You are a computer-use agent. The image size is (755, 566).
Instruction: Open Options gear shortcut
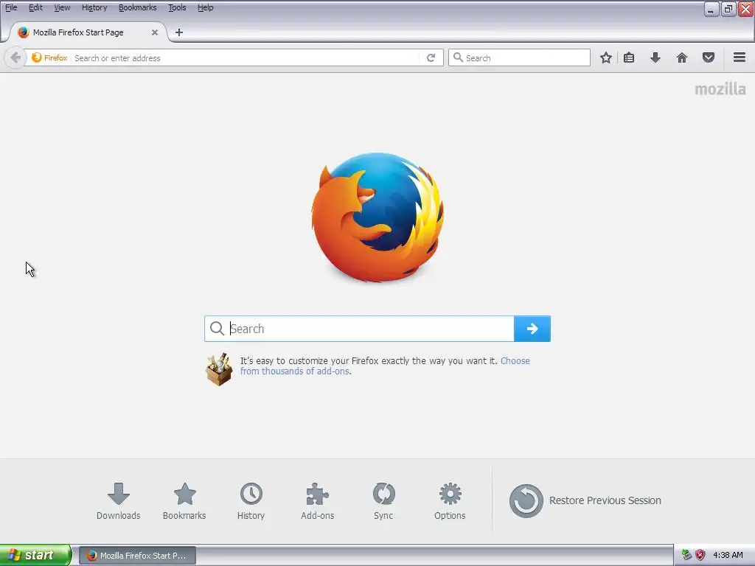pos(450,501)
